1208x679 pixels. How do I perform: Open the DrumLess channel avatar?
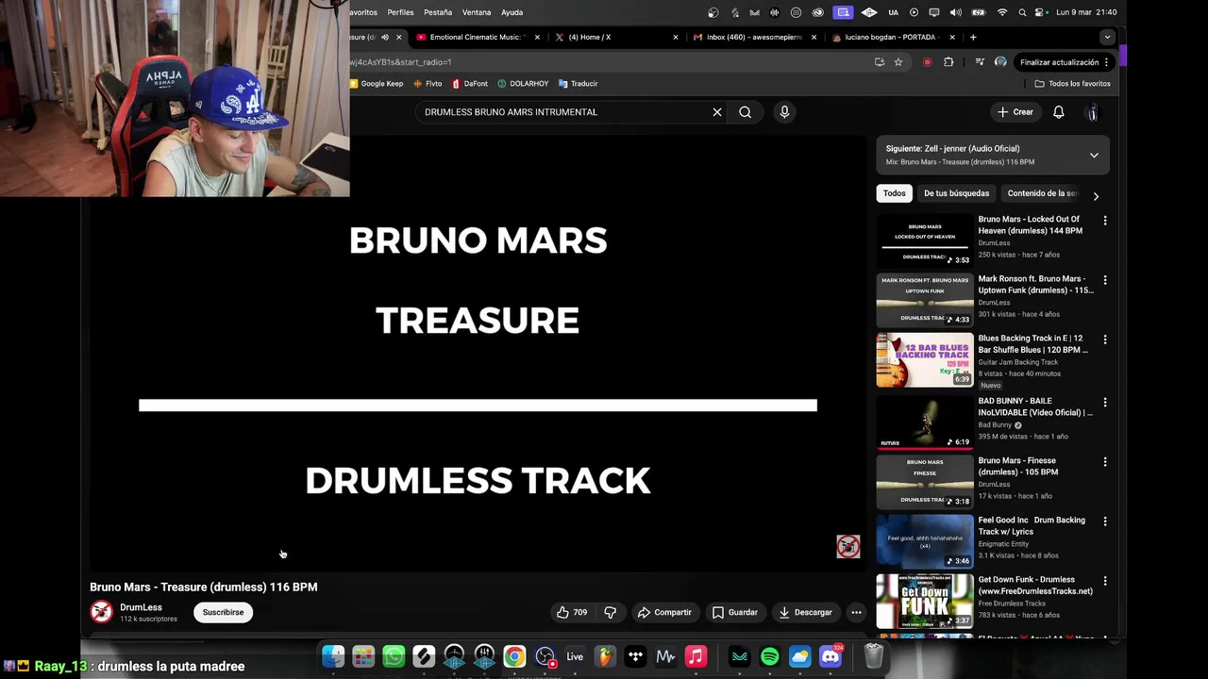[101, 612]
